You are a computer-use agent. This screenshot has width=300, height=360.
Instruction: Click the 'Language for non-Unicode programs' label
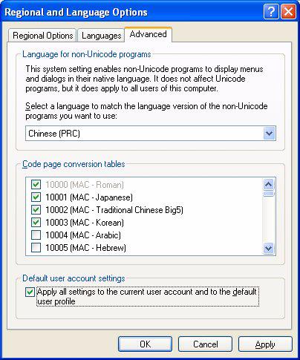point(87,54)
